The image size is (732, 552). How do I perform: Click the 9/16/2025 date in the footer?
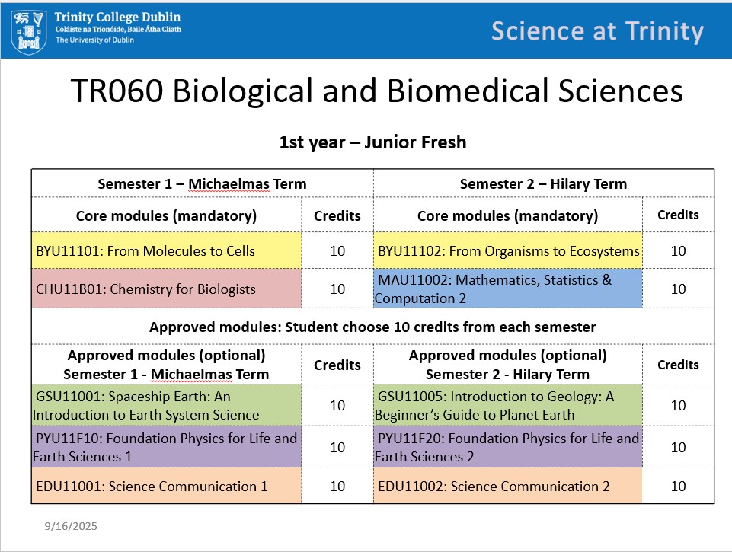click(x=71, y=526)
